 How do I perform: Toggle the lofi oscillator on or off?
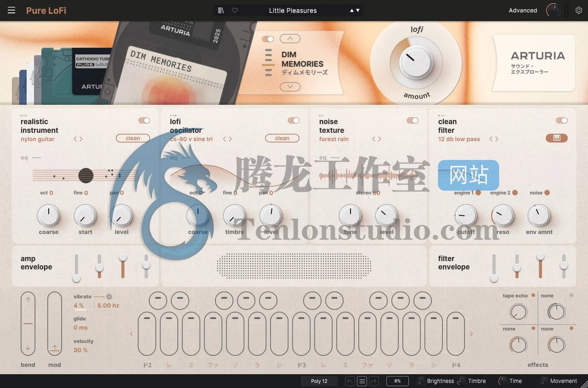(x=294, y=120)
